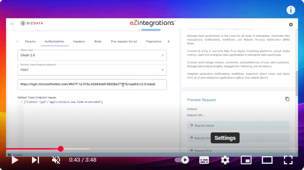Open the Pre-request Script tab
This screenshot has height=170, width=304.
pos(124,42)
